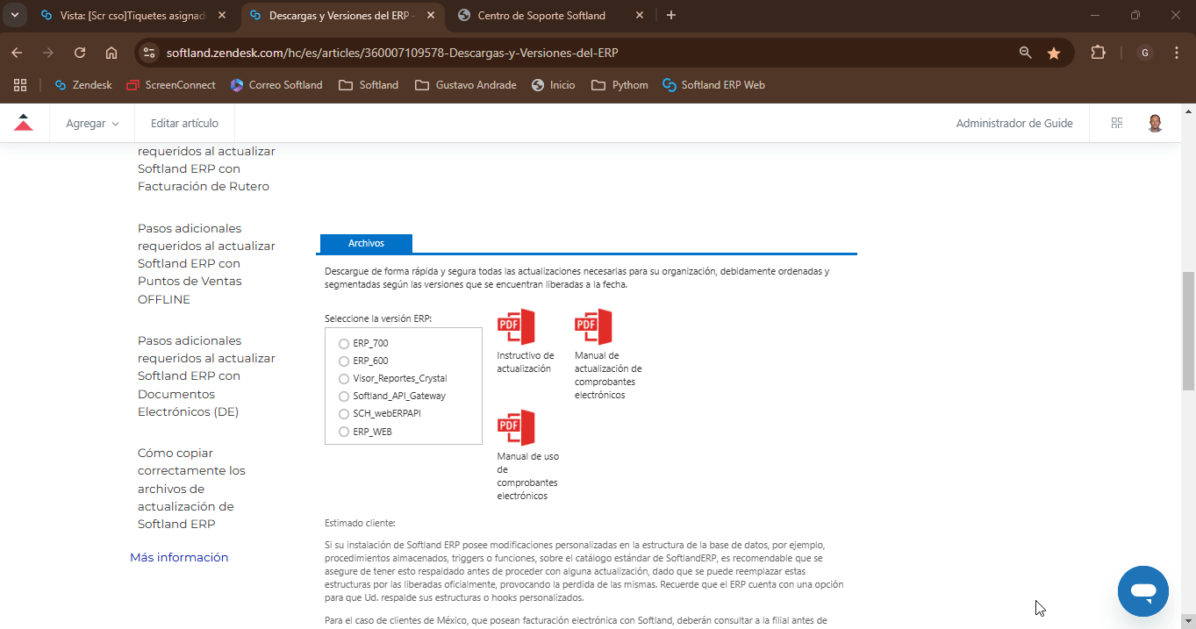Click the 'Estimado cliente:' text
Screen dimensions: 1196x629
pos(360,523)
